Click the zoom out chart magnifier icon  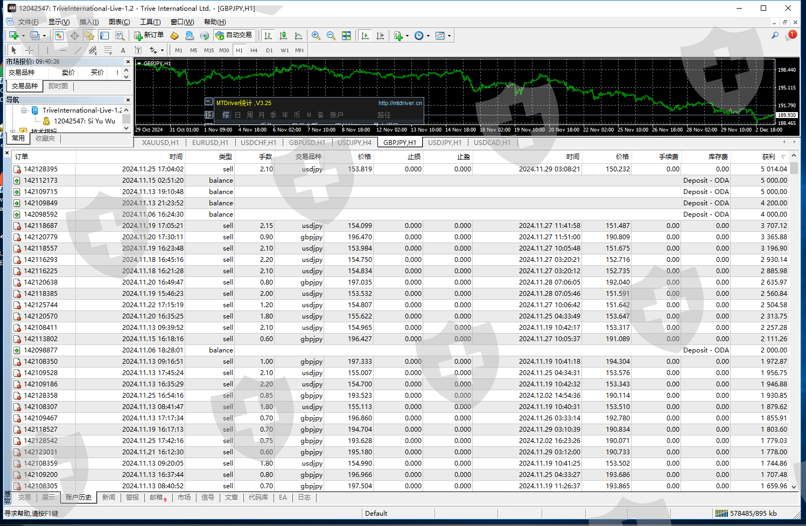331,36
